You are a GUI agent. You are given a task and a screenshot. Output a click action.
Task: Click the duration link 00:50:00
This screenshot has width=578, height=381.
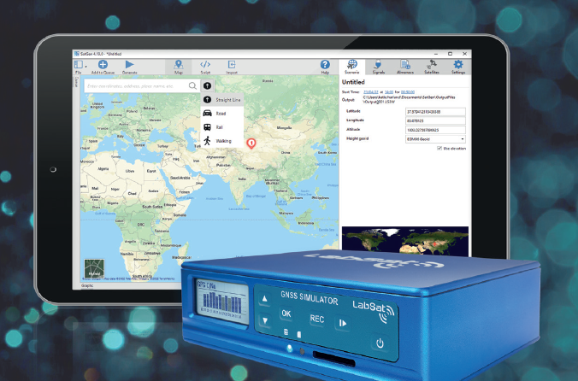(408, 92)
